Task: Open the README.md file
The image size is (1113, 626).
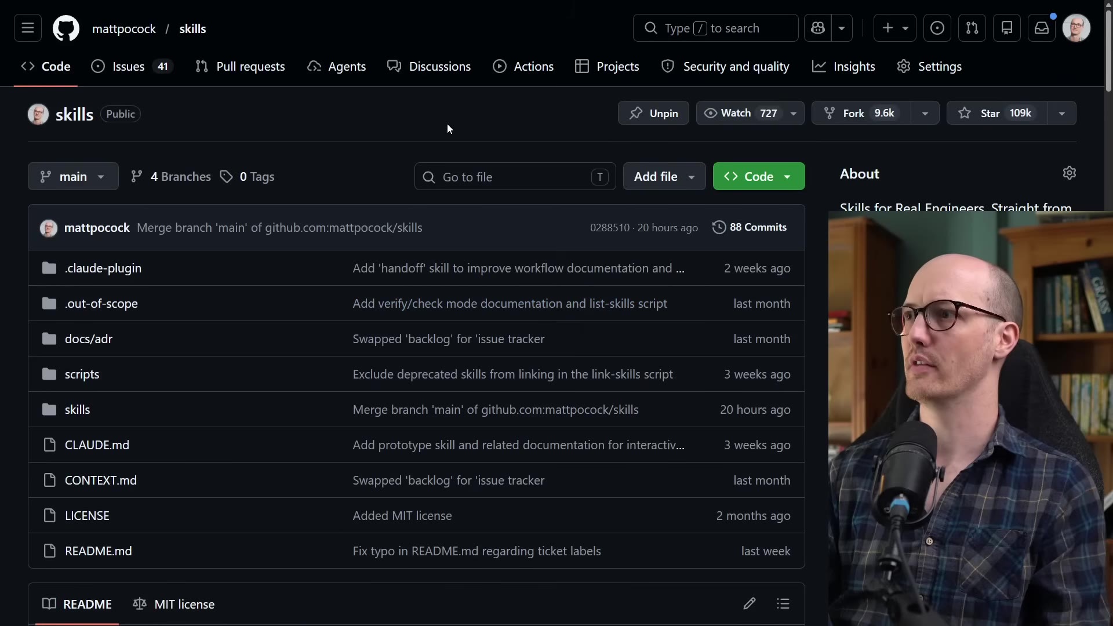Action: point(99,551)
